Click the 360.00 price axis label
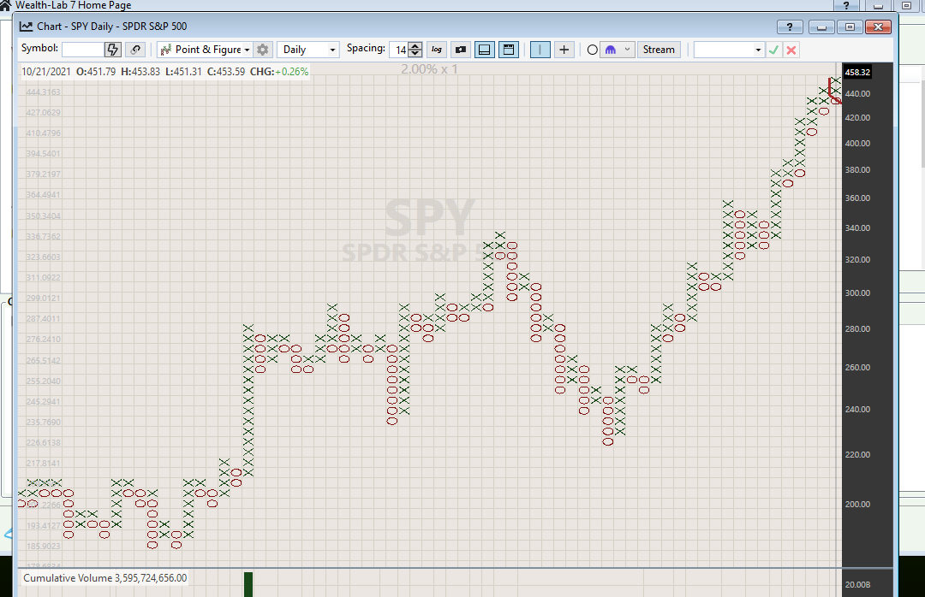 click(x=857, y=198)
